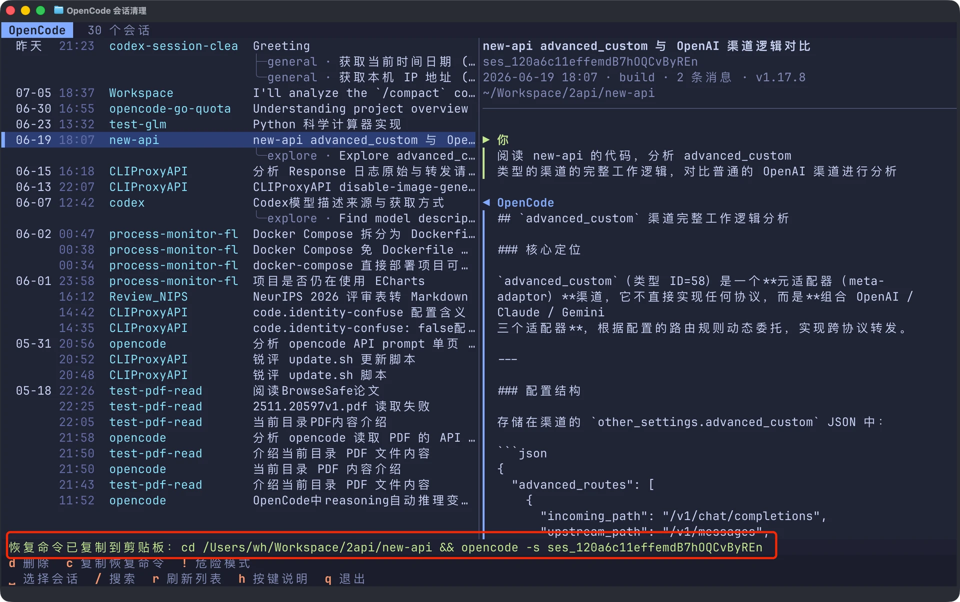
Task: Select the codex-session-clea Greeting session
Action: (x=239, y=46)
